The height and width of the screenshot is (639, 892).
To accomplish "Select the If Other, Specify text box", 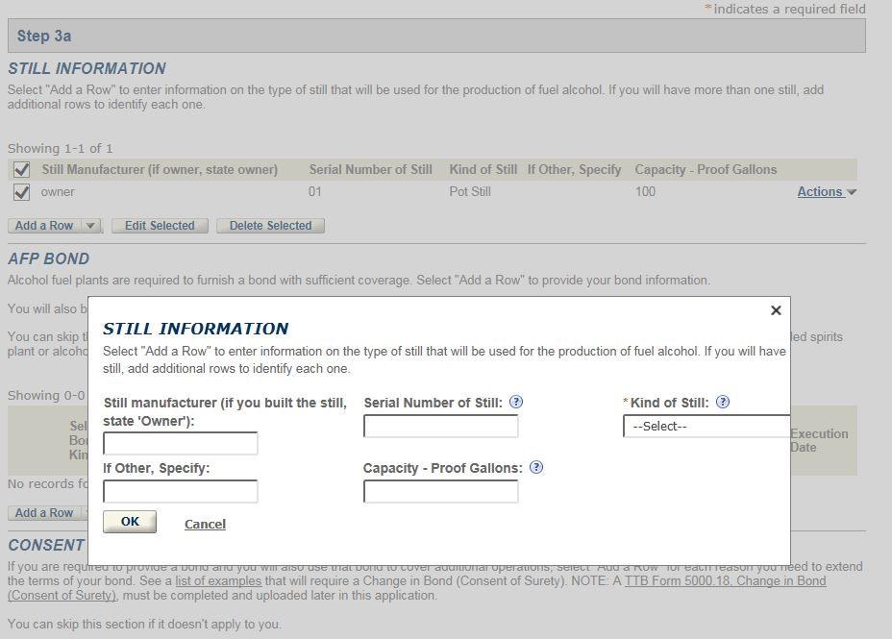I will click(x=181, y=491).
